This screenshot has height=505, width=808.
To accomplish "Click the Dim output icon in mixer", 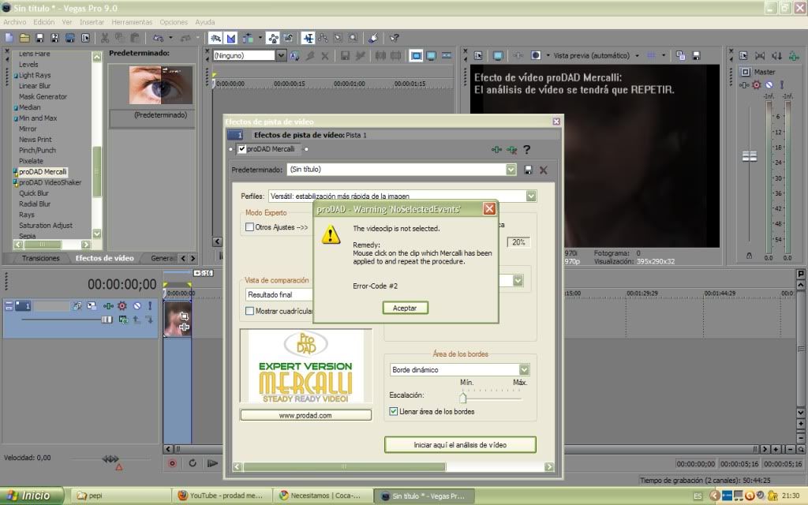I will [x=776, y=56].
